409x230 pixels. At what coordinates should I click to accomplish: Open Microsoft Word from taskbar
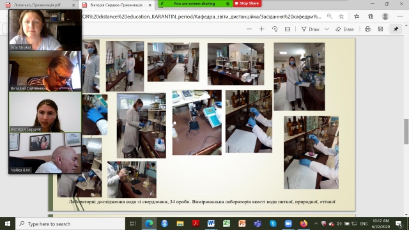tap(211, 224)
